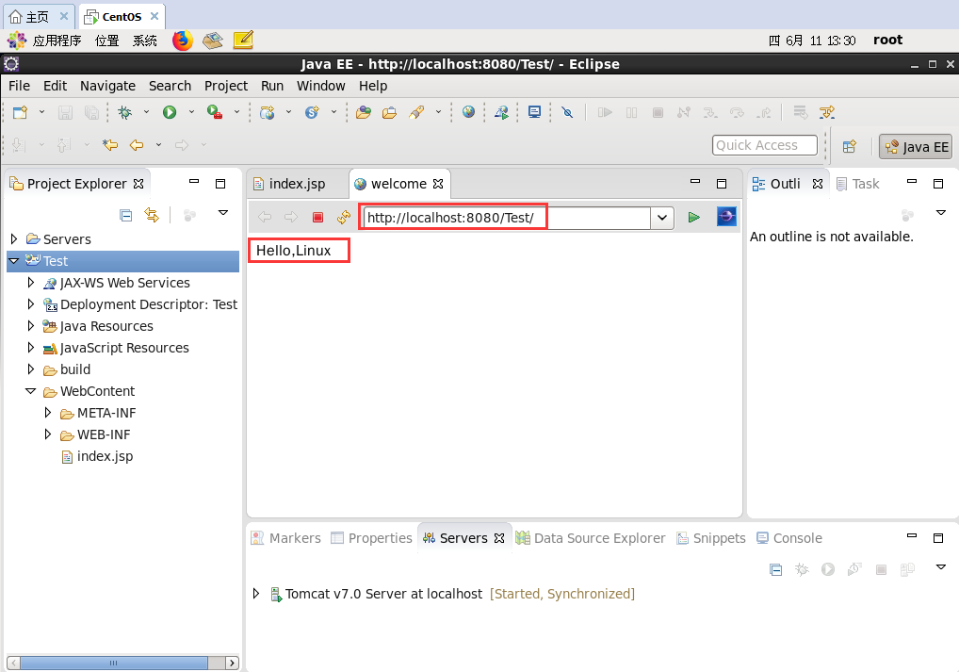Open URL history dropdown in browser
The height and width of the screenshot is (672, 959).
661,218
